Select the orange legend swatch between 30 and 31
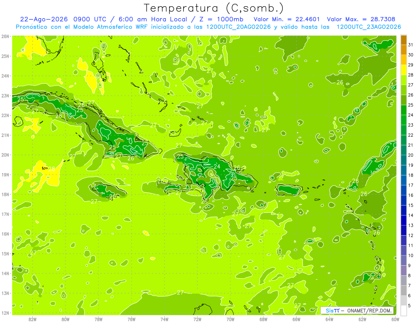Viewport: 420px width, 324px height. [404, 50]
